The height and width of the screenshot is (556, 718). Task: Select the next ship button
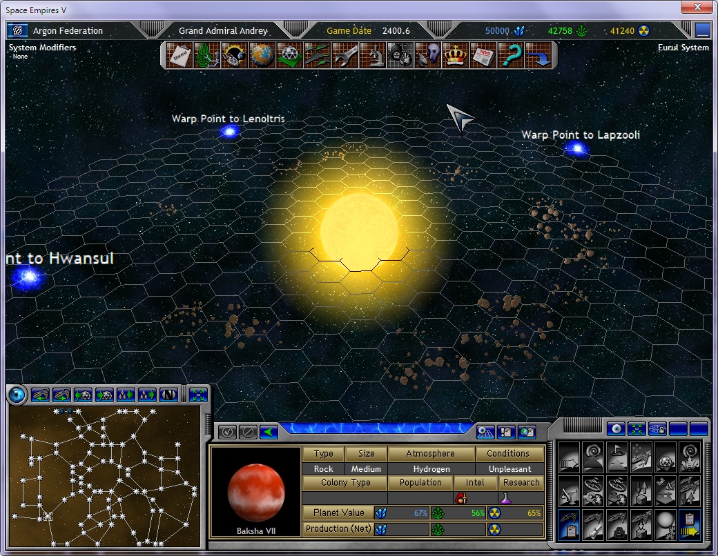(61, 395)
